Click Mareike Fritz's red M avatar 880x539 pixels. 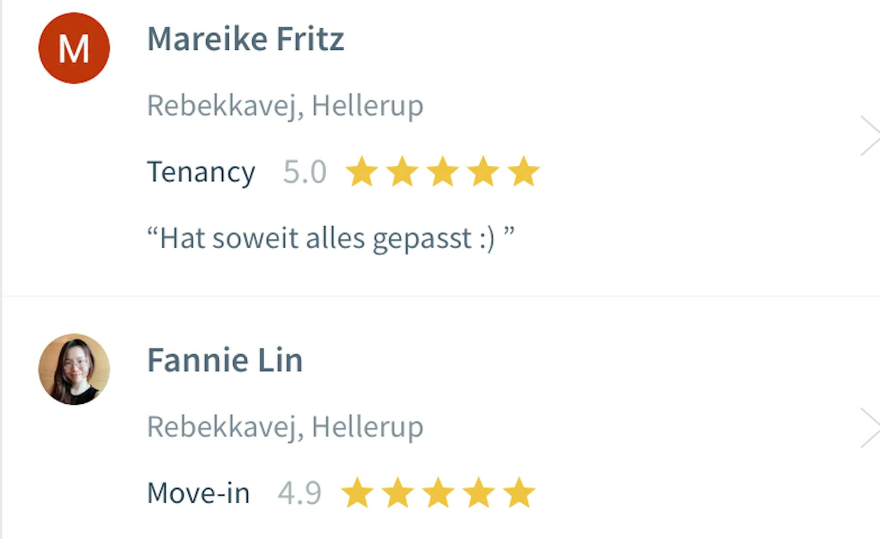[74, 48]
